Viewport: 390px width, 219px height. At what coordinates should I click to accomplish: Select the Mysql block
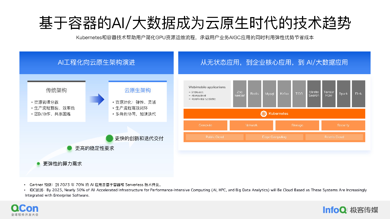(x=269, y=94)
